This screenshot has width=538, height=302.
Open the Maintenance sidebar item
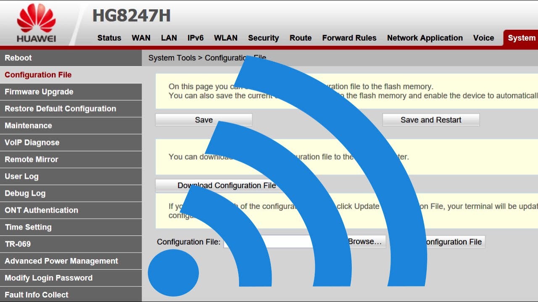tap(71, 125)
